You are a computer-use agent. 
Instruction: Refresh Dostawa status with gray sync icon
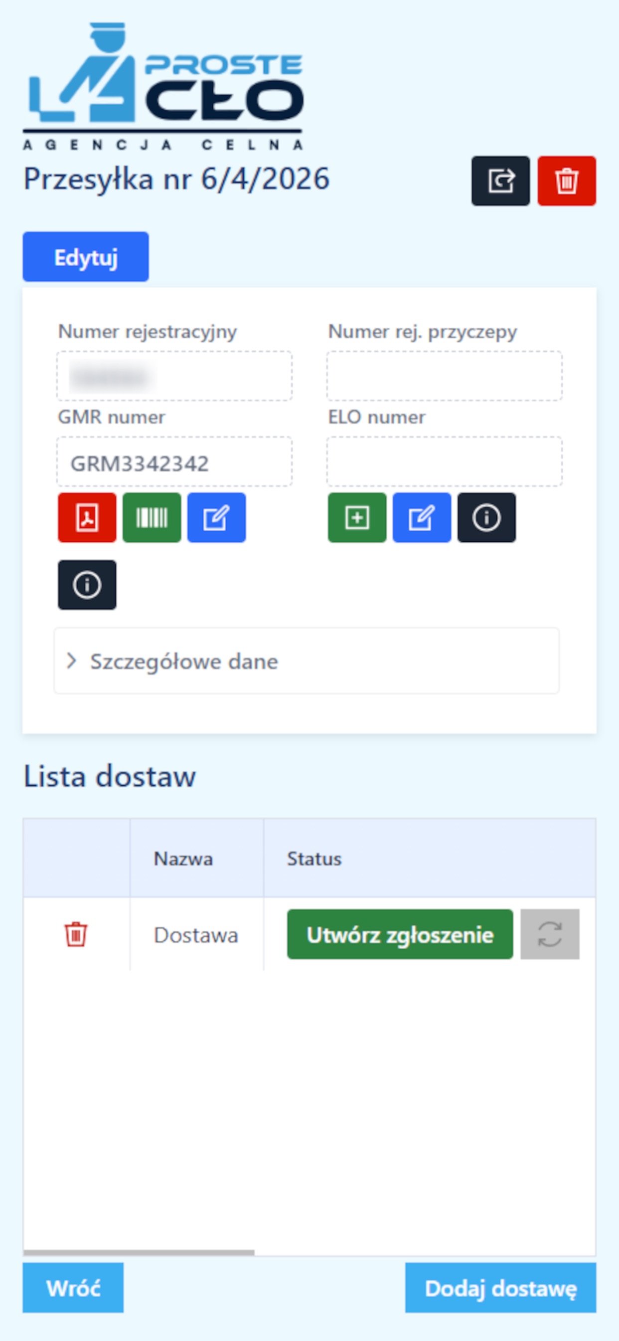[x=550, y=934]
